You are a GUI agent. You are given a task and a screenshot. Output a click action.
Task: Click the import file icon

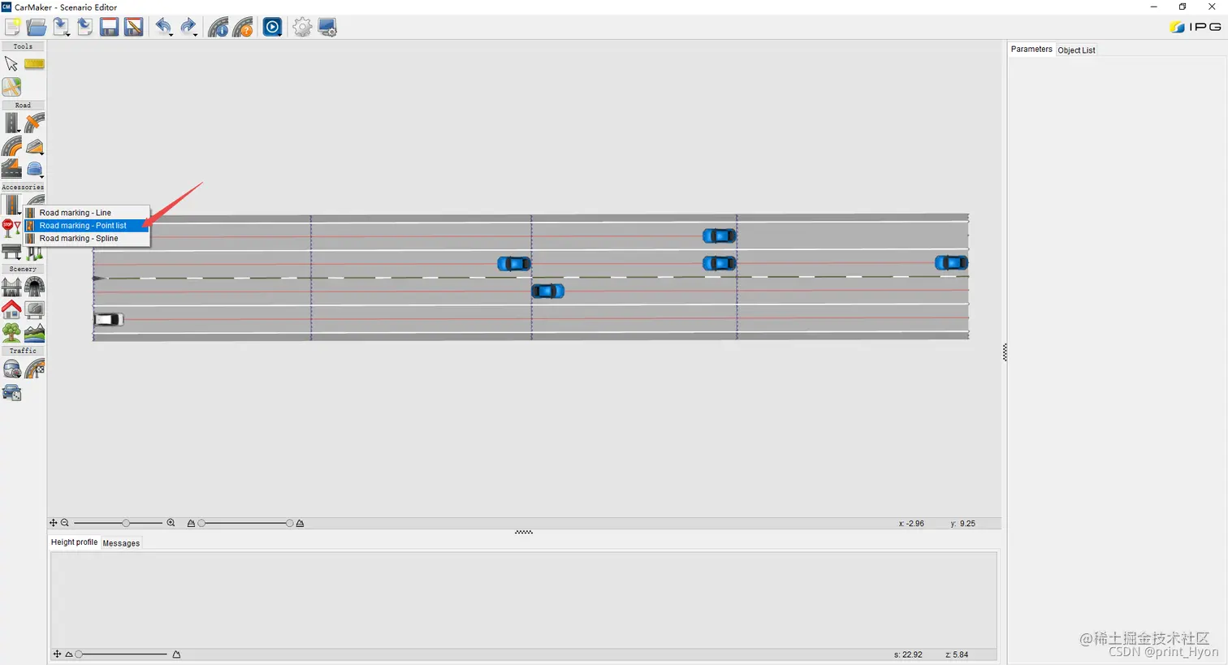click(x=61, y=27)
